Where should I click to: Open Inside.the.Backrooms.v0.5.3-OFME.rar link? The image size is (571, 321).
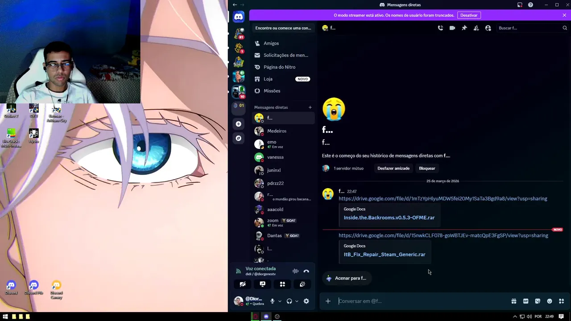pyautogui.click(x=389, y=218)
